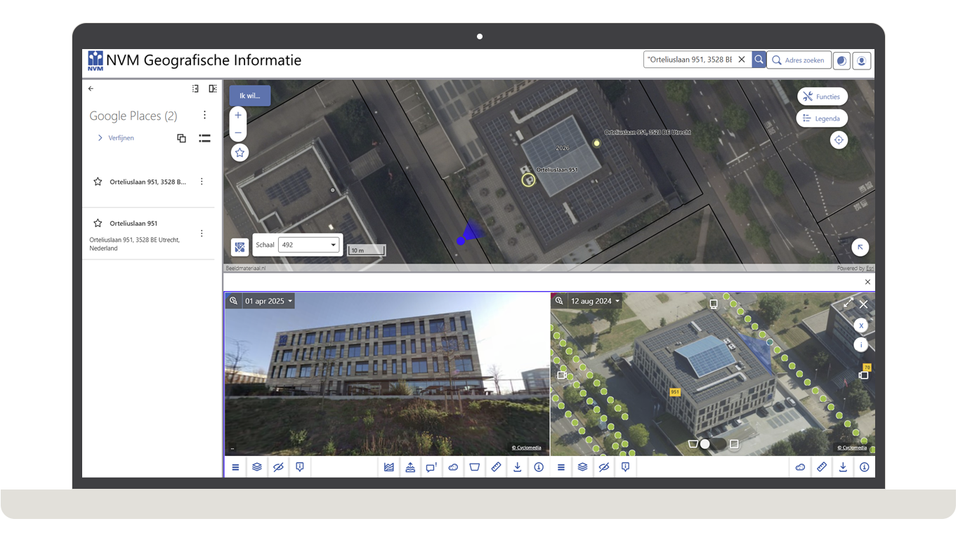Toggle the map sync button beside Schaal

click(x=240, y=247)
